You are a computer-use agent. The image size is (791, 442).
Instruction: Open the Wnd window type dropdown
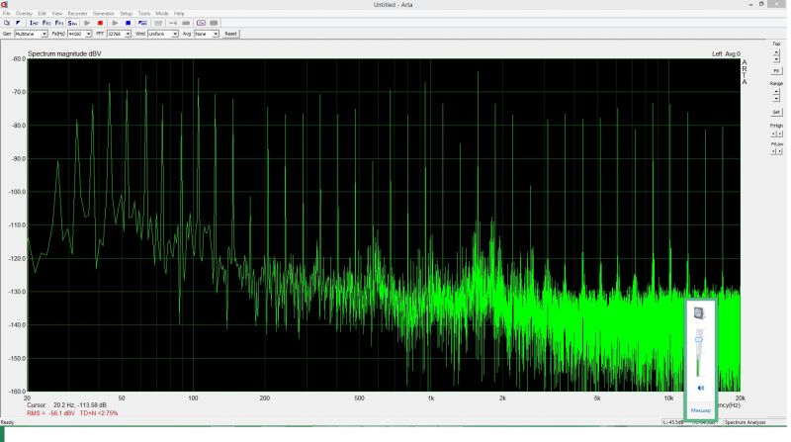pos(175,34)
